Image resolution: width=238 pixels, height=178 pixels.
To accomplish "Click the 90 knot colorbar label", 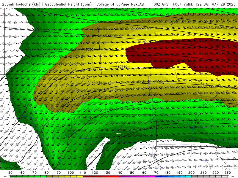I will coord(59,173).
